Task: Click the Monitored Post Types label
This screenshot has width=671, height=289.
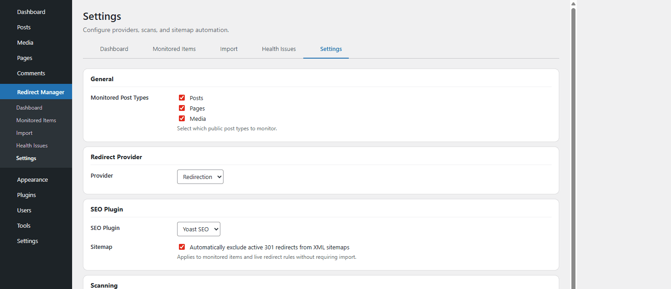Action: pyautogui.click(x=119, y=97)
